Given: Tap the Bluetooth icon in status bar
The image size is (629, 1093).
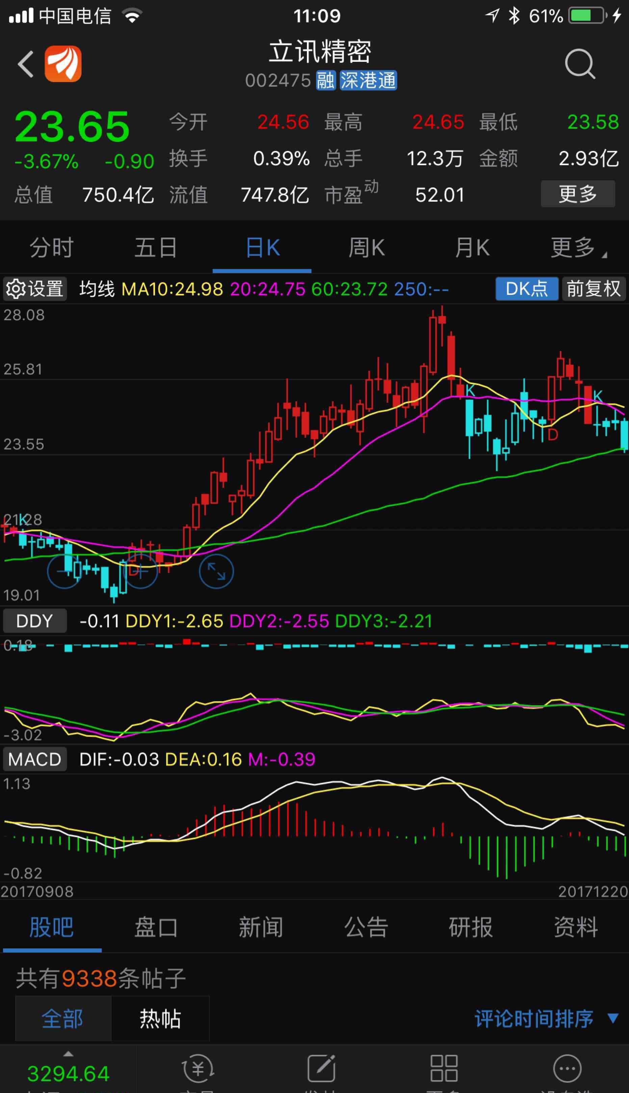Looking at the screenshot, I should coord(514,16).
